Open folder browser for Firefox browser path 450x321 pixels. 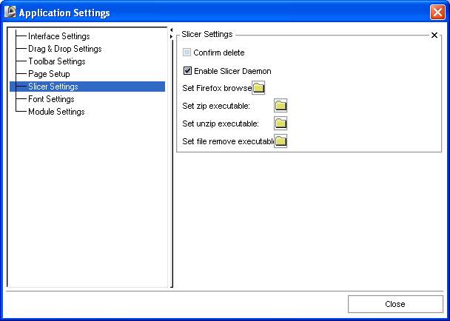[x=258, y=88]
